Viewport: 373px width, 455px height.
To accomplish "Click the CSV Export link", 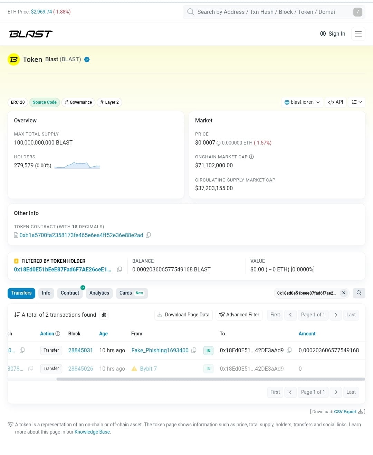I will click(x=345, y=412).
